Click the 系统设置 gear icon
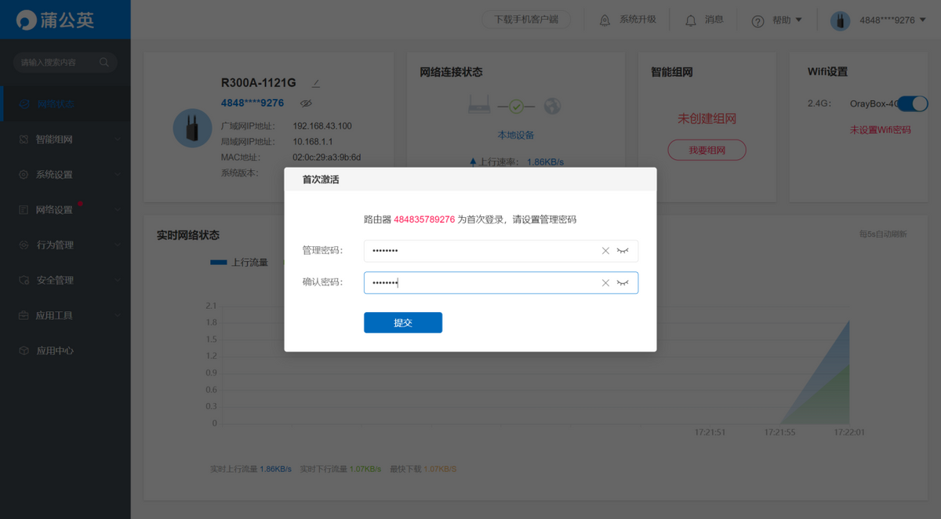941x519 pixels. [24, 175]
